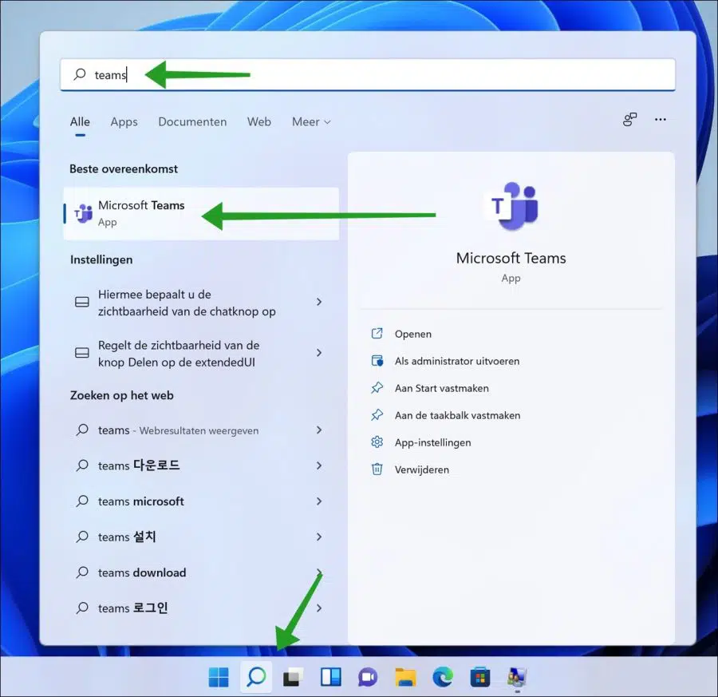This screenshot has height=697, width=718.
Task: Click settings icon beside 'Regelt de zichtbaarheid'
Action: click(x=82, y=353)
